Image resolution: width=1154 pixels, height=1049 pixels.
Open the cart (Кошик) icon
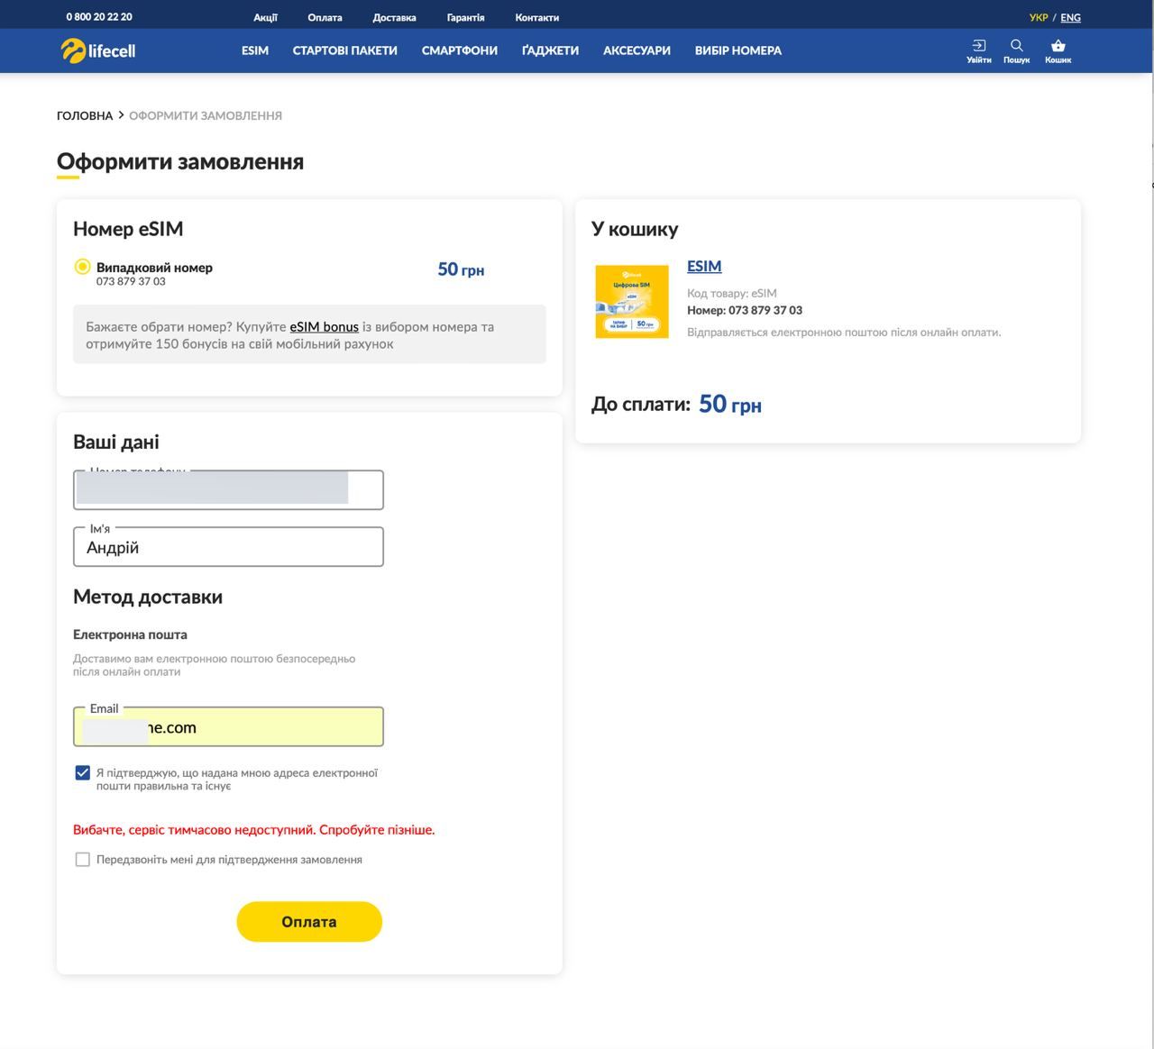pos(1058,50)
